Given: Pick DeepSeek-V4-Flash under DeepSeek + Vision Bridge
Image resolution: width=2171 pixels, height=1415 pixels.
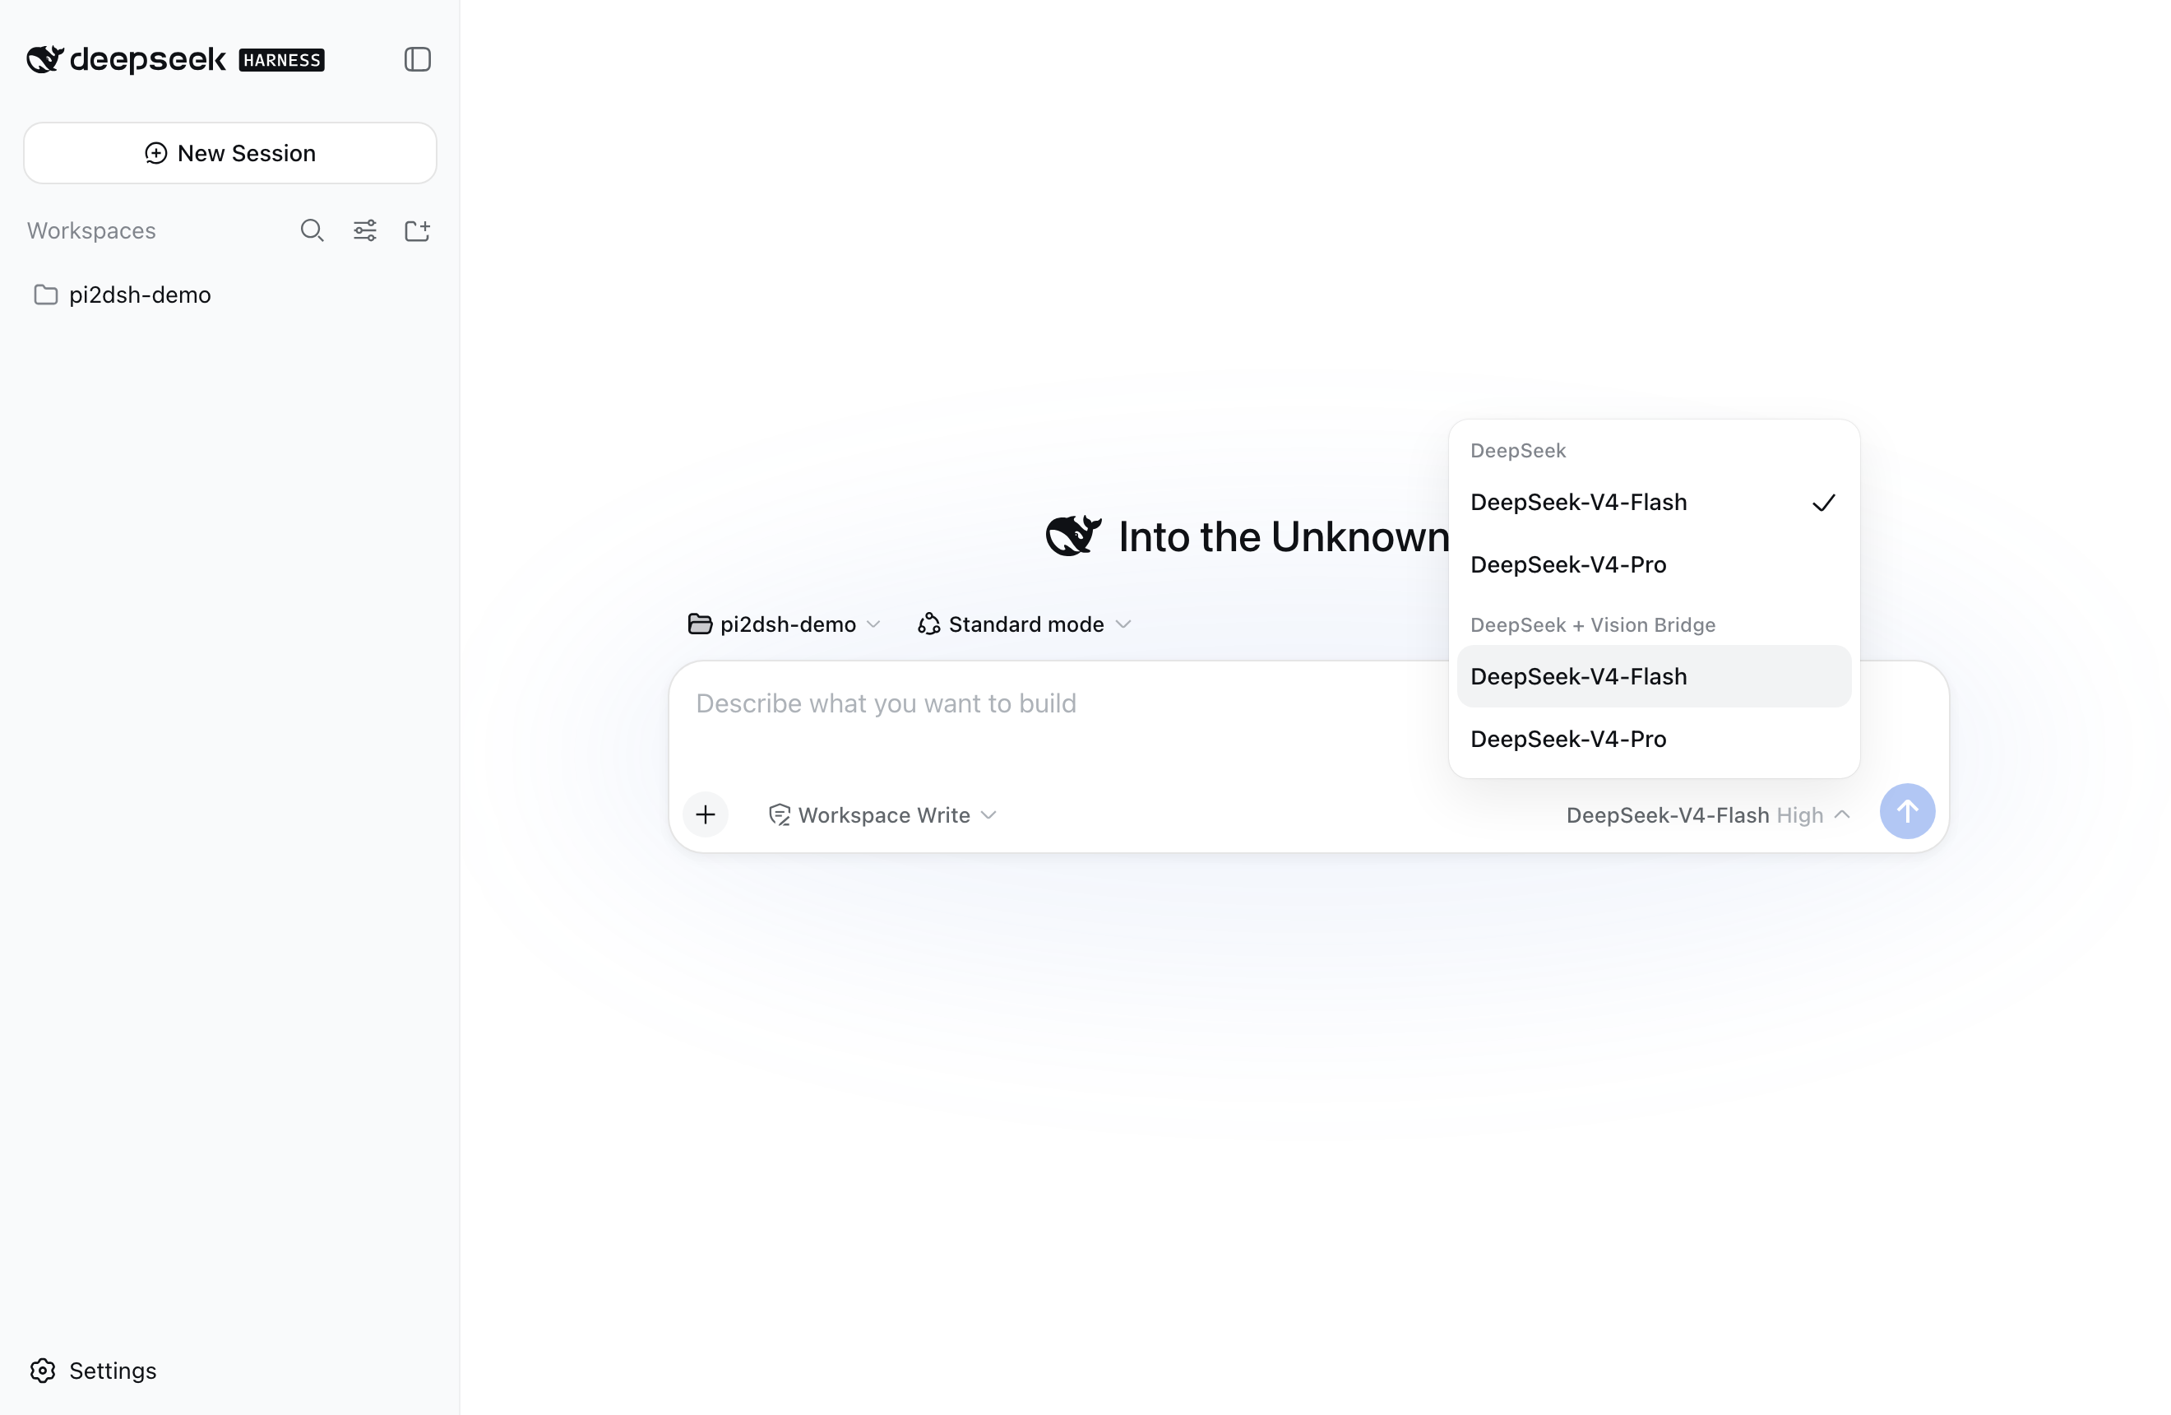Looking at the screenshot, I should pos(1653,677).
